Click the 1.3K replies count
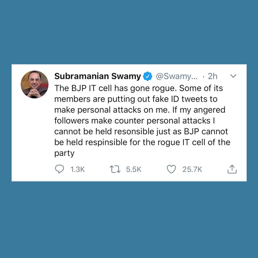The width and height of the screenshot is (258, 258). [77, 170]
